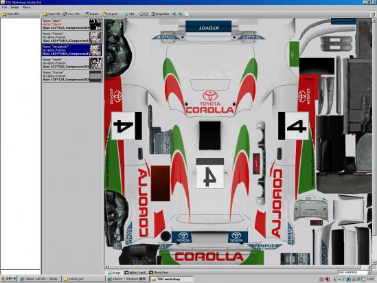Select the "wheel" texture entry

tap(72, 63)
